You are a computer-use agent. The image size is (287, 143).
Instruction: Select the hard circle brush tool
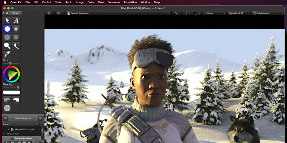coord(7,29)
